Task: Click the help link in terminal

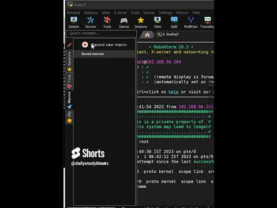Action: click(x=173, y=92)
